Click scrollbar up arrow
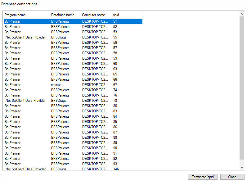The width and height of the screenshot is (247, 185). tap(242, 14)
